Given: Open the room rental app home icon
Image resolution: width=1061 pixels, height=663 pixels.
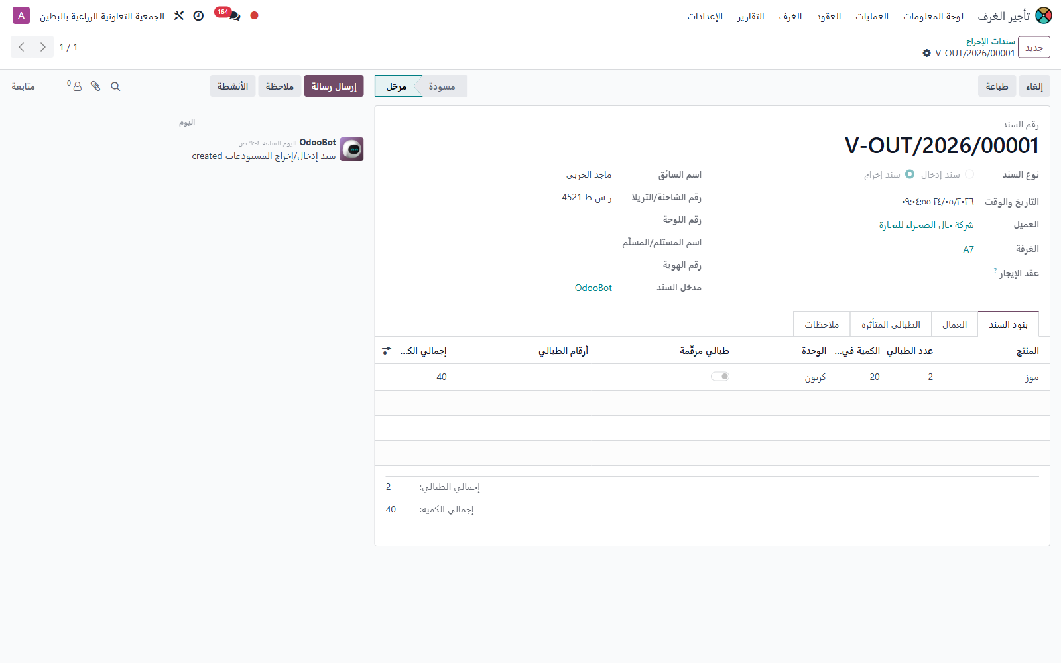Looking at the screenshot, I should [1044, 15].
